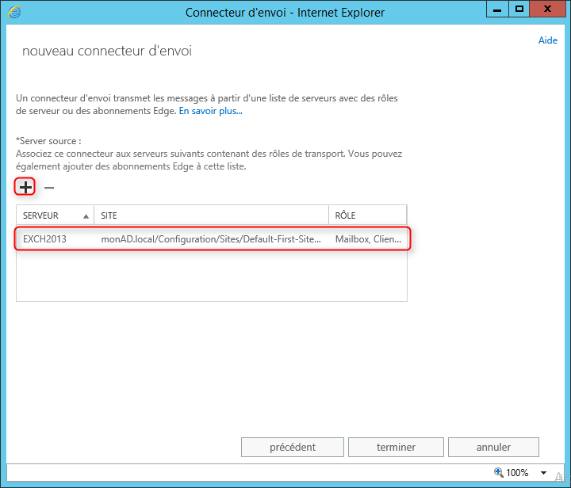
Task: Click the plus icon to add a server
Action: [x=25, y=187]
